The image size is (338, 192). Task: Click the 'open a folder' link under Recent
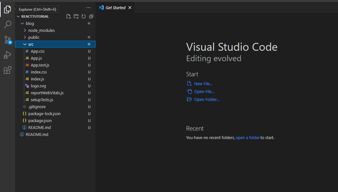pyautogui.click(x=247, y=137)
